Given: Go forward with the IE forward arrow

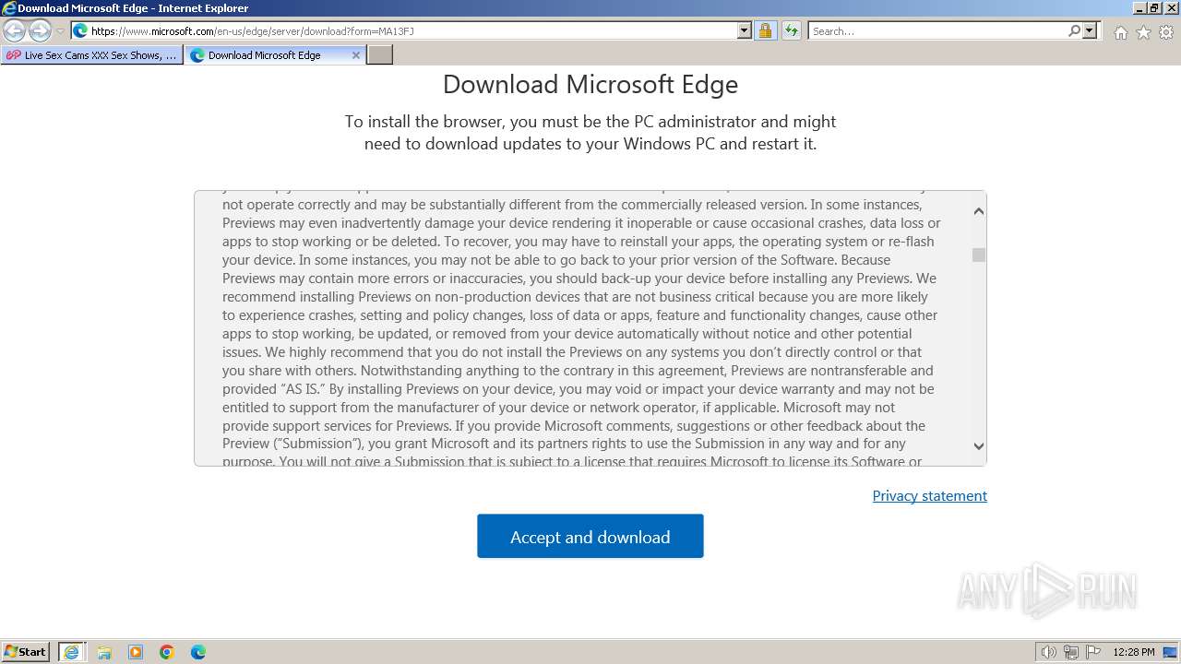Looking at the screenshot, I should (x=40, y=31).
